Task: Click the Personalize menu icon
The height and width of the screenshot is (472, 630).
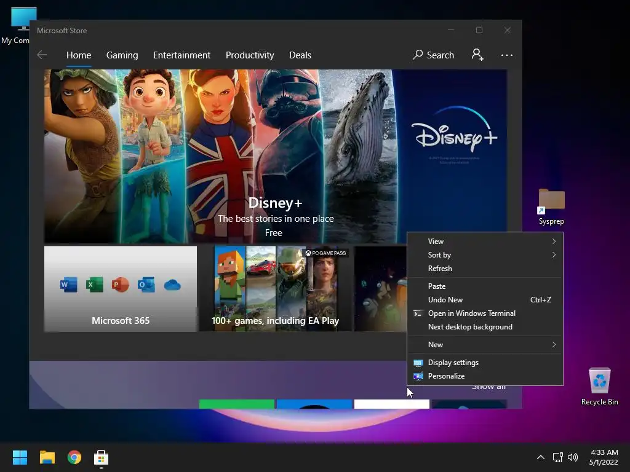Action: point(418,376)
